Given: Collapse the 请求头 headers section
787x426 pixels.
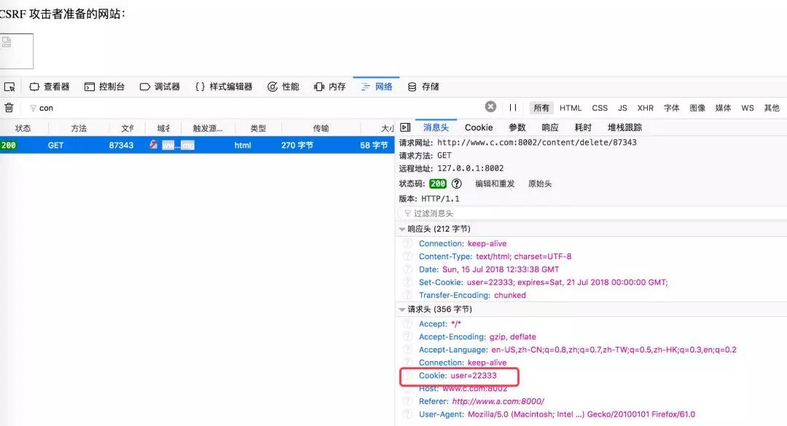Looking at the screenshot, I should pos(402,308).
